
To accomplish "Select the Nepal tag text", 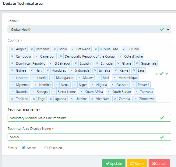I will (x=65, y=85).
